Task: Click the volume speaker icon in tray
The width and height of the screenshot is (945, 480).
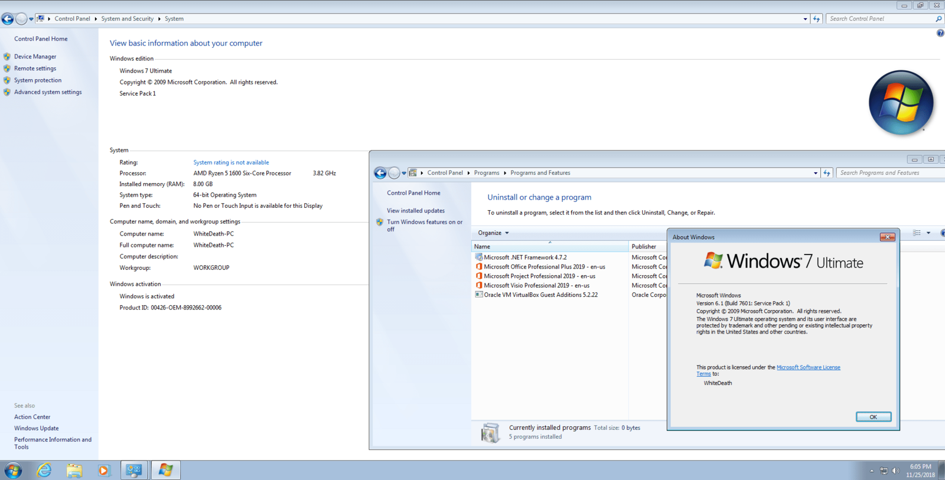Action: (895, 471)
